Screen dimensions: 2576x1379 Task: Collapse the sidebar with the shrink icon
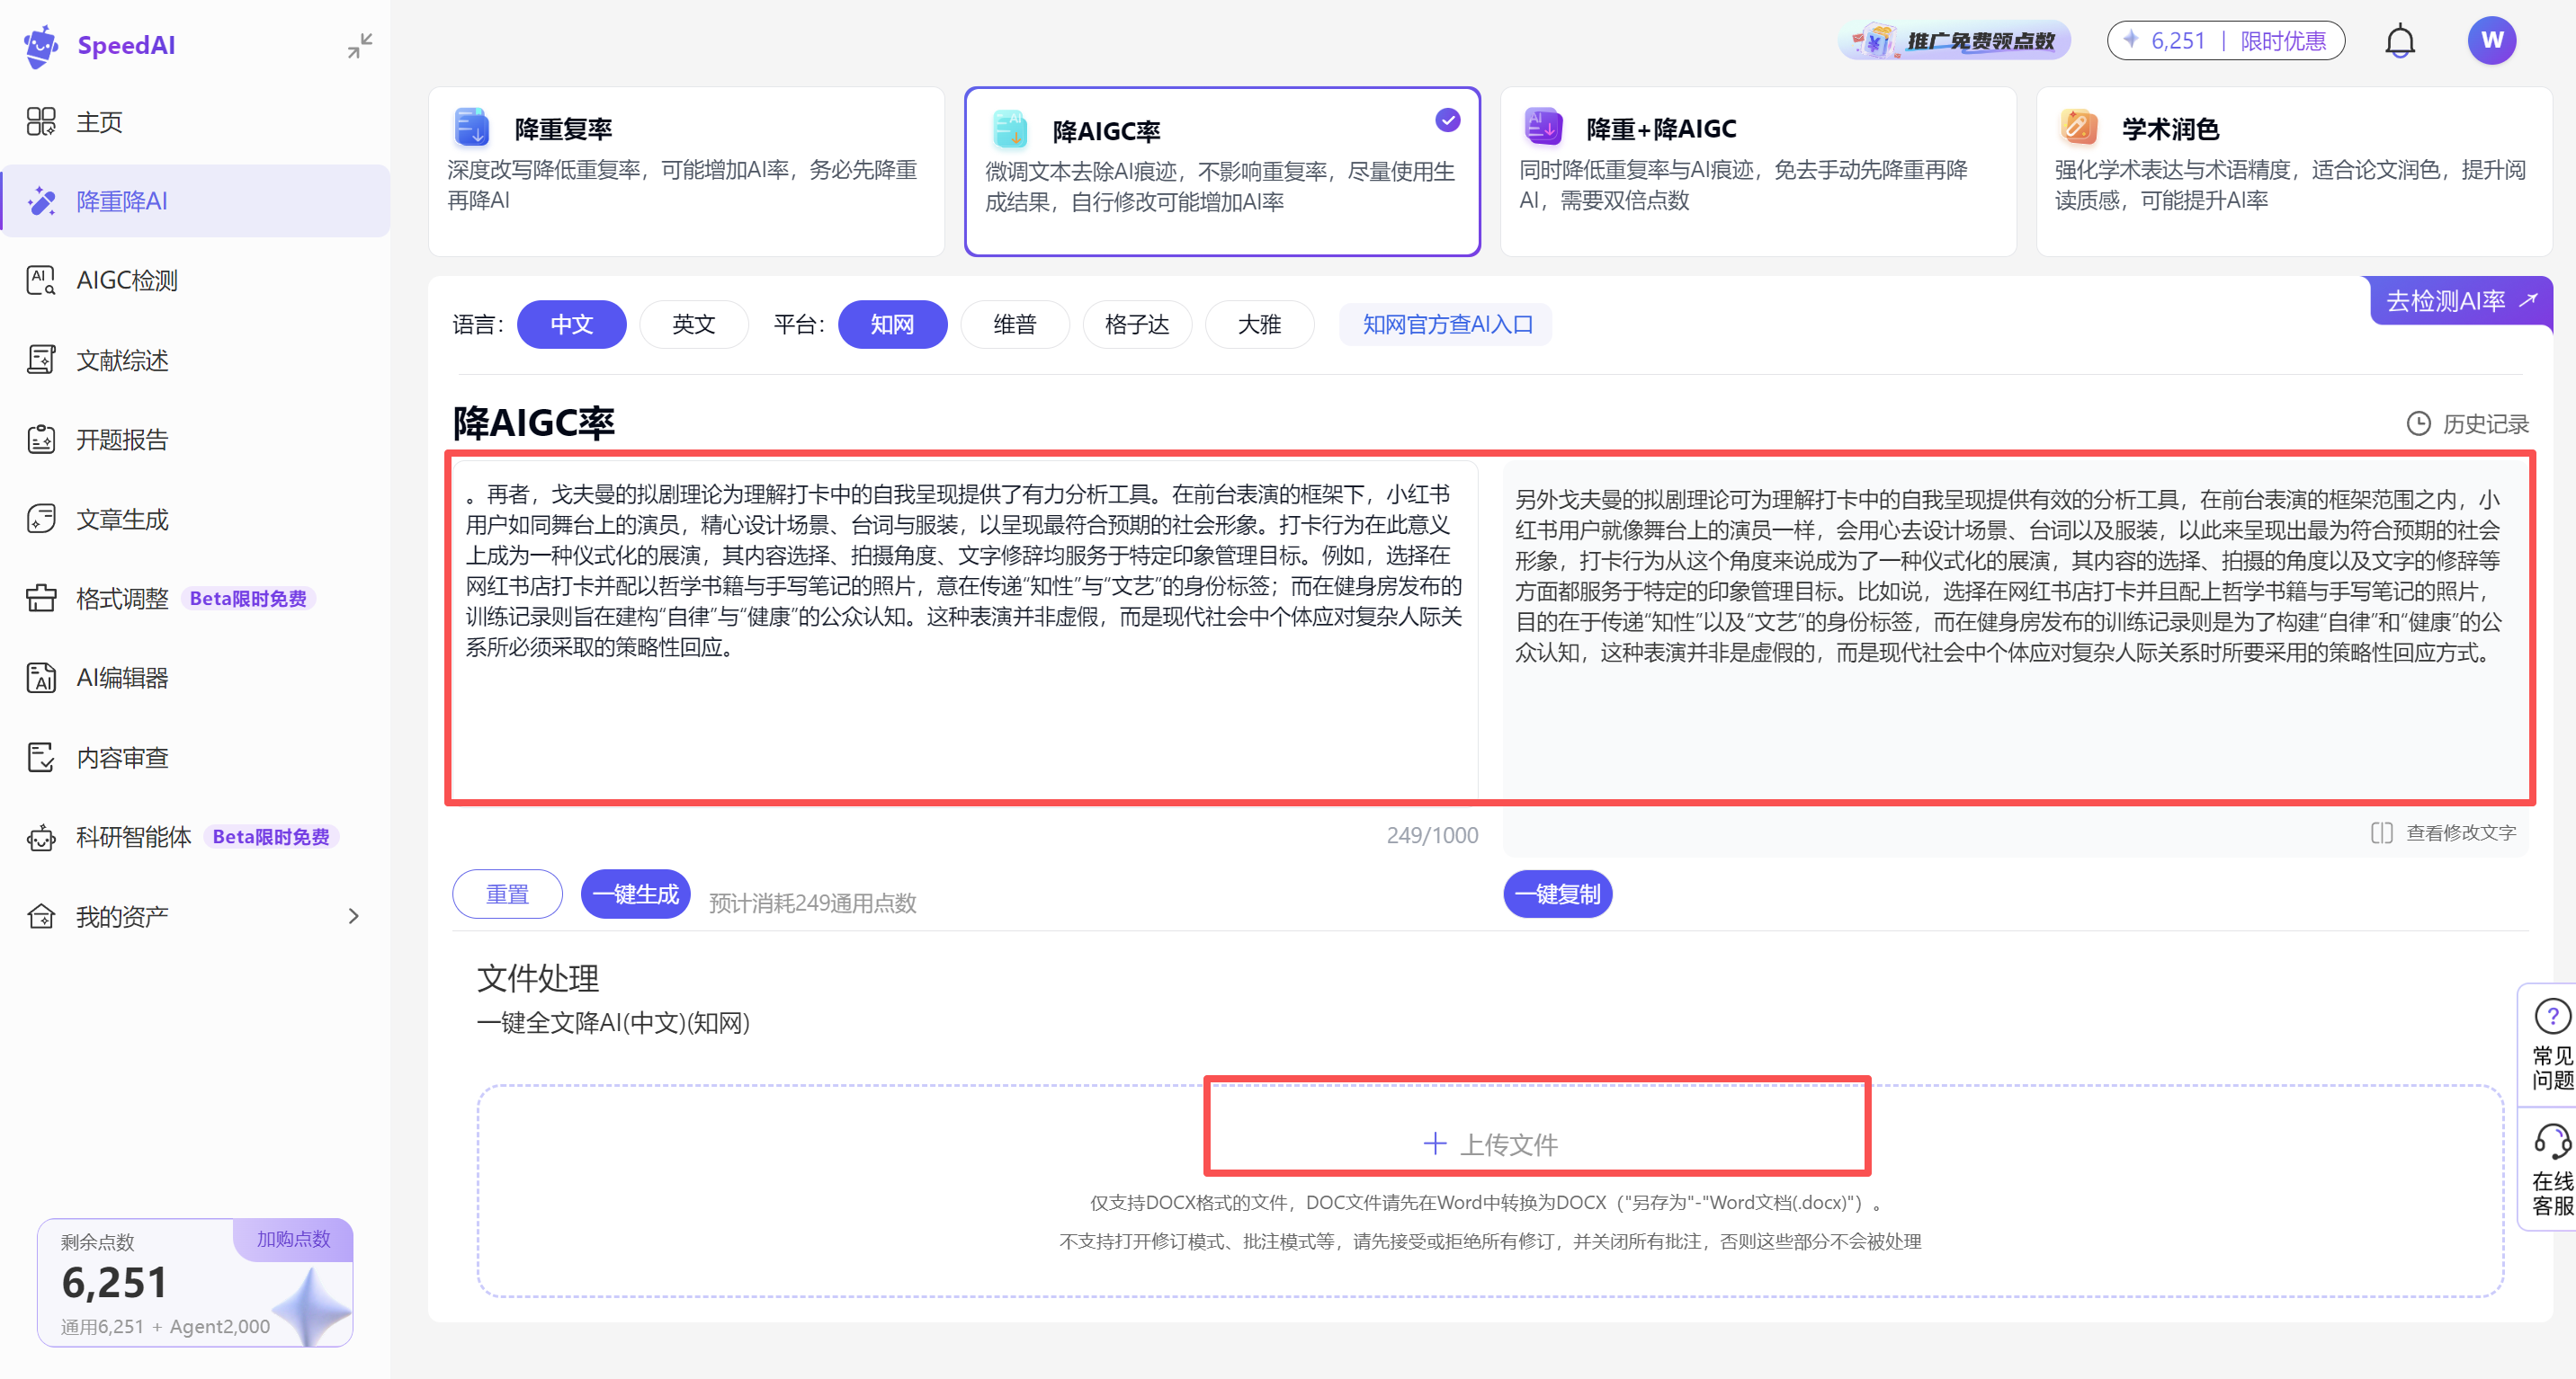(x=359, y=45)
